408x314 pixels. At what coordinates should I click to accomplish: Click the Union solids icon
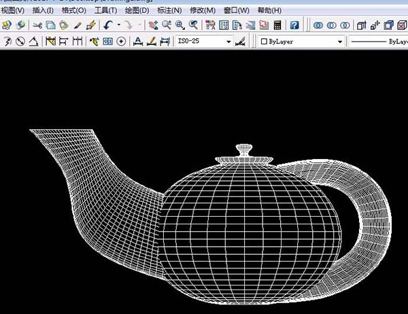click(318, 25)
